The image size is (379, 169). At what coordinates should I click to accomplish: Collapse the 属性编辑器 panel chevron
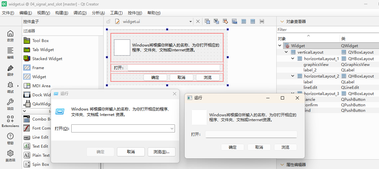click(281, 165)
